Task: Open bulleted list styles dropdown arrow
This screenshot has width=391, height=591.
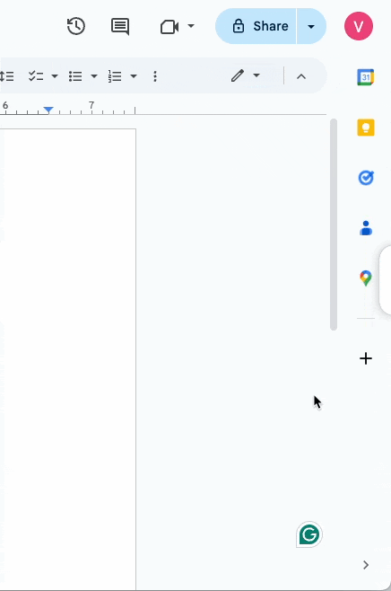Action: [x=94, y=76]
